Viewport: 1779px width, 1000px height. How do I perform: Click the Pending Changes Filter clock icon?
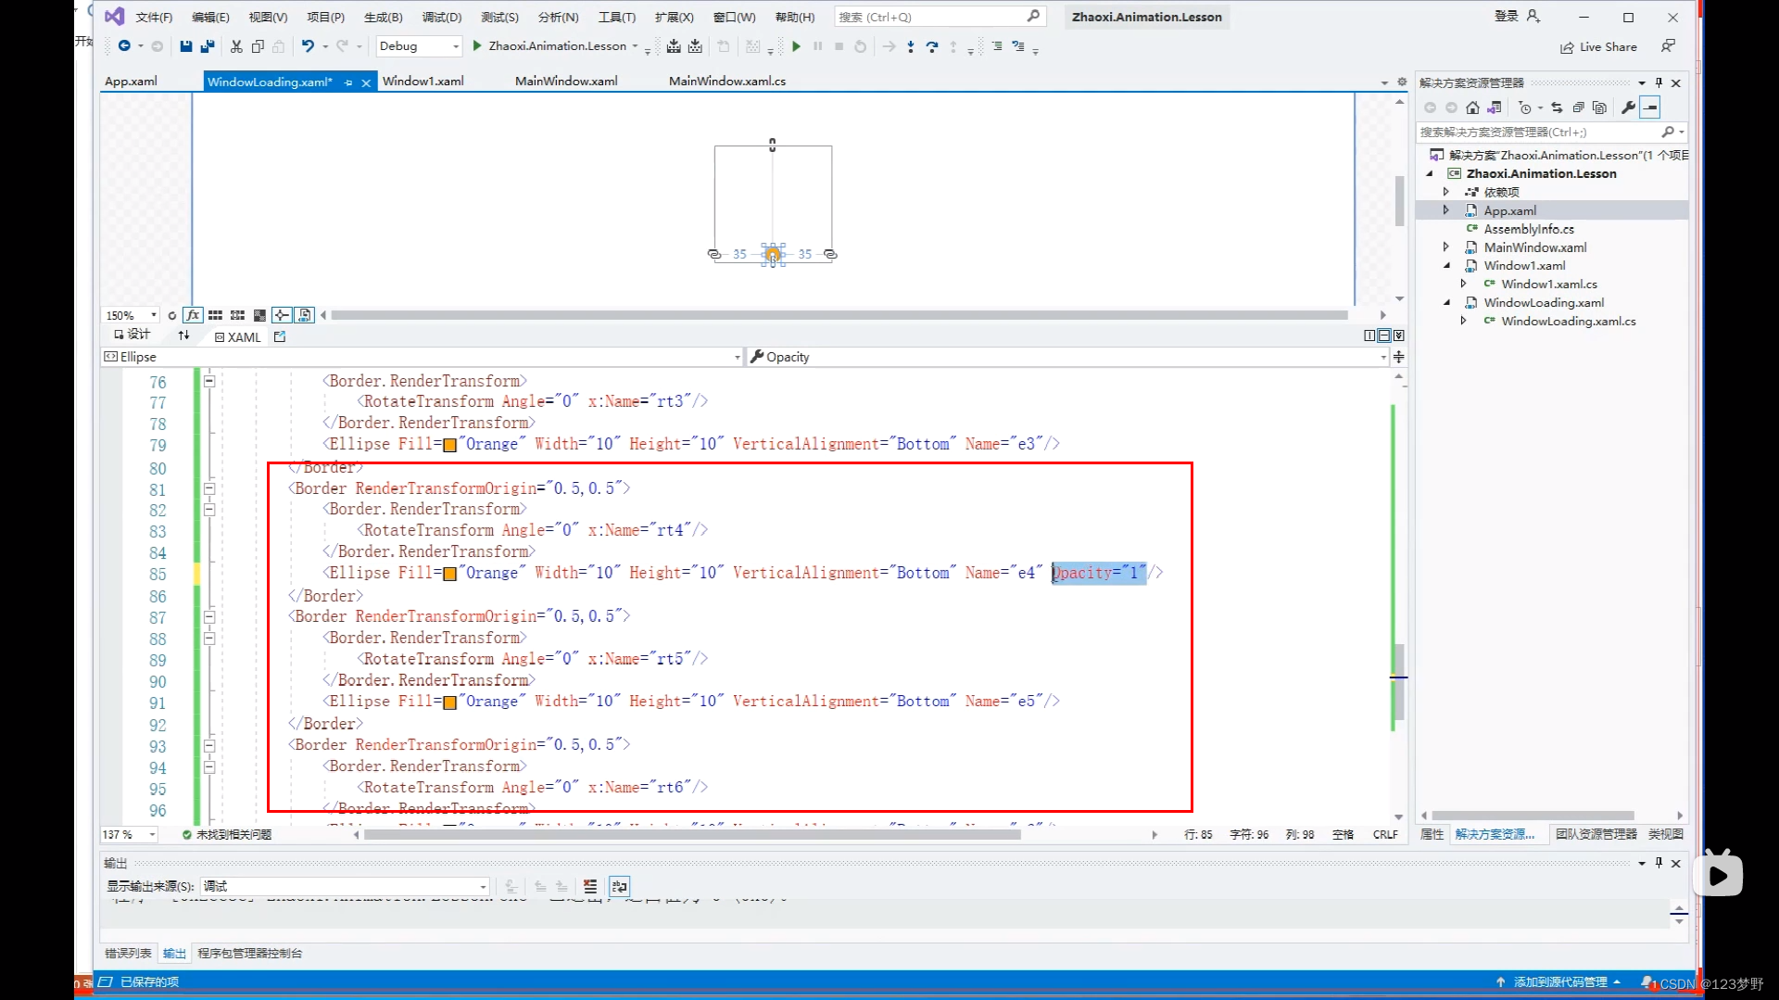pos(1525,108)
